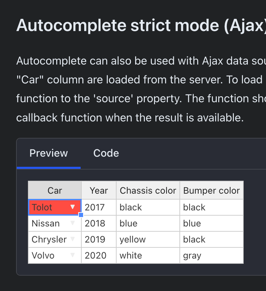Expand the Nissan cell dropdown arrow
266x291 pixels.
[x=73, y=223]
